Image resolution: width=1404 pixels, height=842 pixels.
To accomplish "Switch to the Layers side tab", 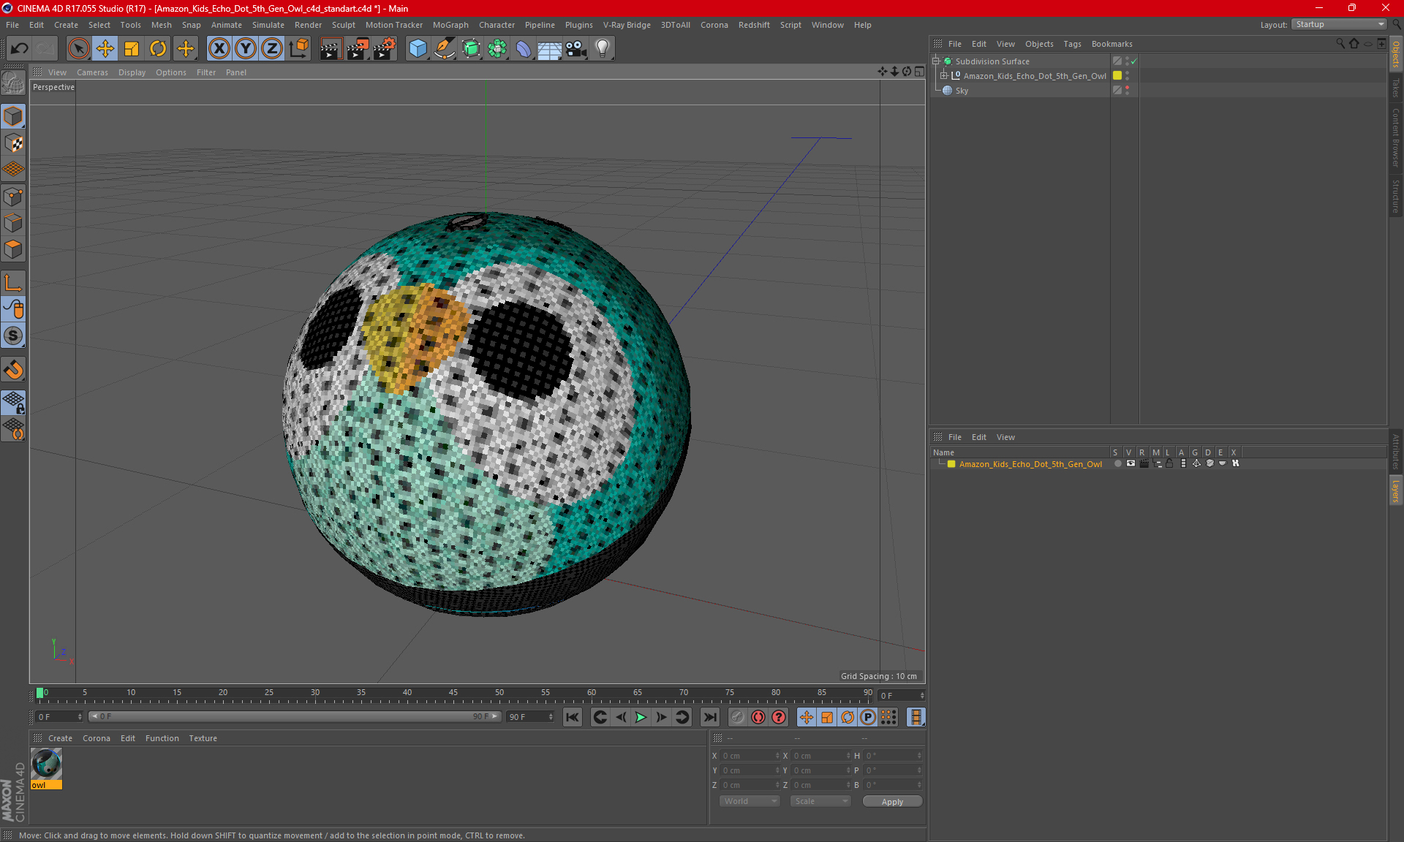I will (x=1396, y=490).
